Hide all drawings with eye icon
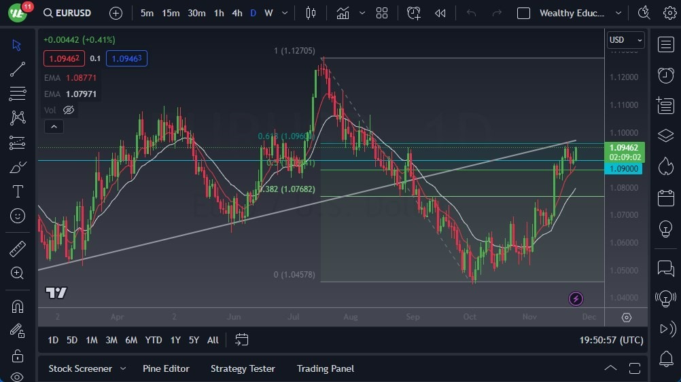 point(18,377)
